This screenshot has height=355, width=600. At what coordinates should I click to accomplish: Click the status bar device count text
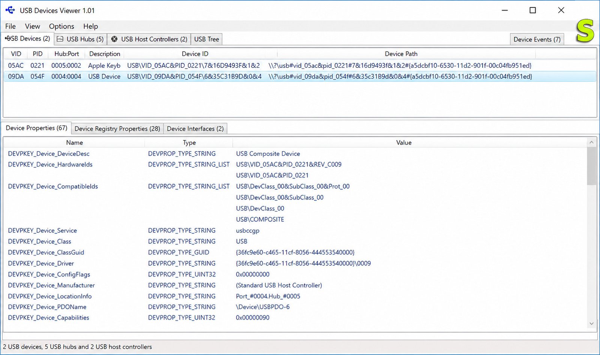pos(77,347)
